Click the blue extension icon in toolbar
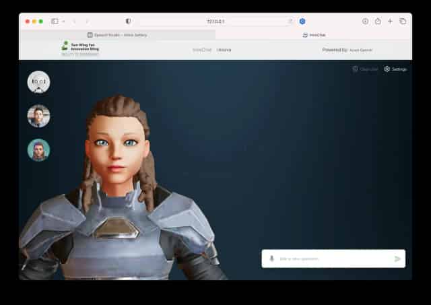The image size is (431, 305). click(x=302, y=21)
